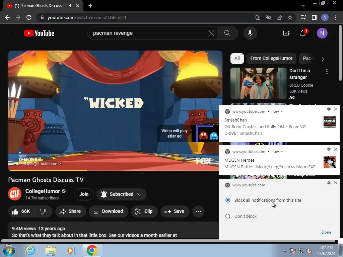Open Chrome three-dot menu
This screenshot has height=257, width=343.
336,17
